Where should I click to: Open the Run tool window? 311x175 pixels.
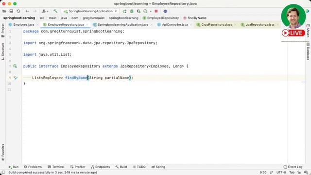click(14, 167)
